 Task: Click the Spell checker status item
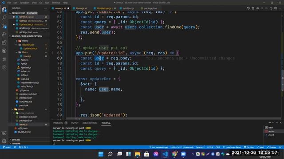point(260,147)
